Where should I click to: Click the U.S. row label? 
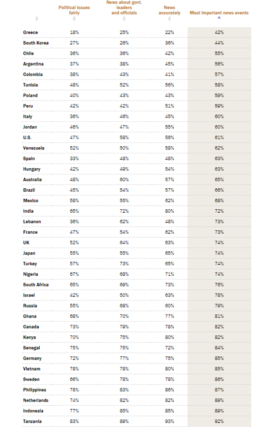point(27,138)
